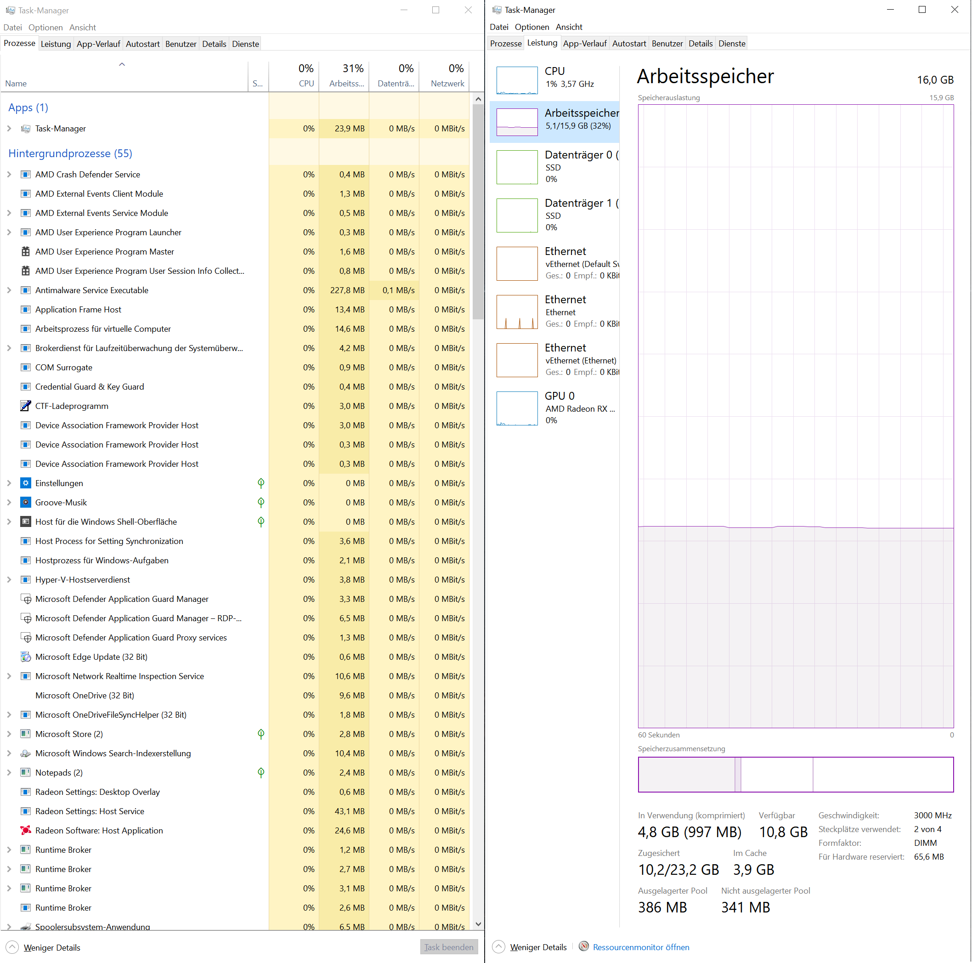Image resolution: width=972 pixels, height=963 pixels.
Task: Click the Radeon Software Host Application icon
Action: pos(25,830)
